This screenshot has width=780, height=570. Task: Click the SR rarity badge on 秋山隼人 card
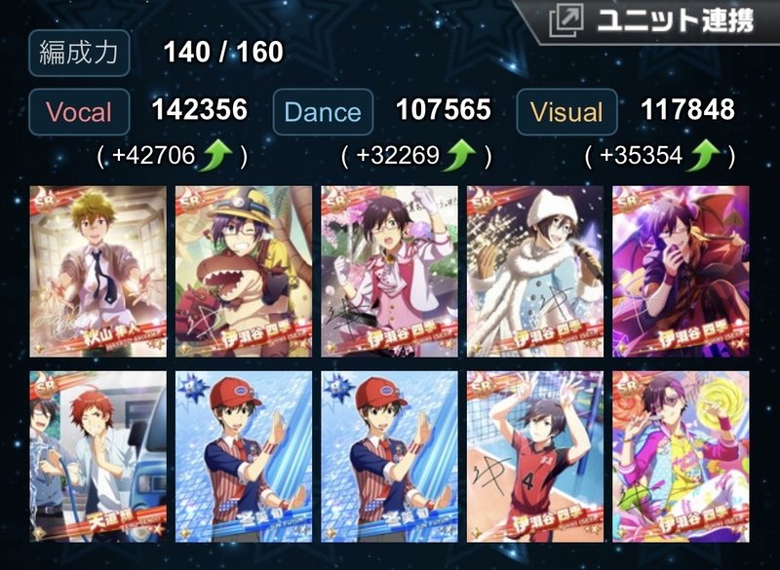(x=46, y=201)
